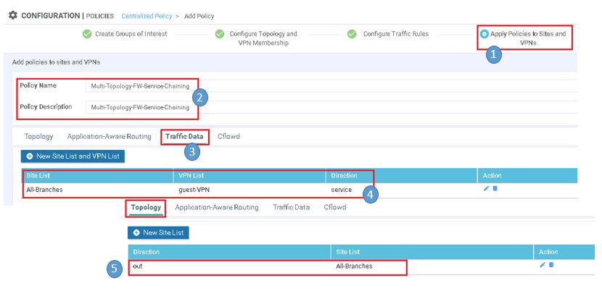This screenshot has width=602, height=289.
Task: Go to Configure Traffic Rules step
Action: coord(396,34)
